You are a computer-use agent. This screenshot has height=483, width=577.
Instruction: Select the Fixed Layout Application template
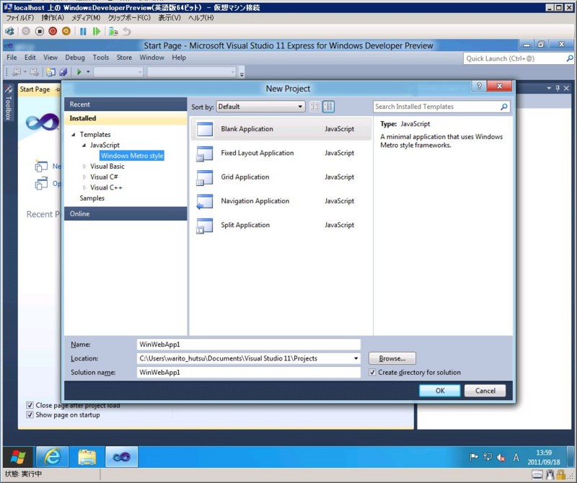tap(281, 153)
